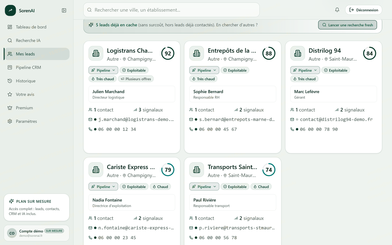Click phone icon on Distrilog 94 card
This screenshot has height=245, width=392.
[x=292, y=129]
